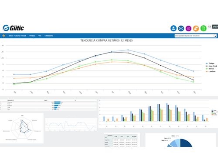Click the Customer Support radar label
This screenshot has height=163, width=218.
click(32, 140)
